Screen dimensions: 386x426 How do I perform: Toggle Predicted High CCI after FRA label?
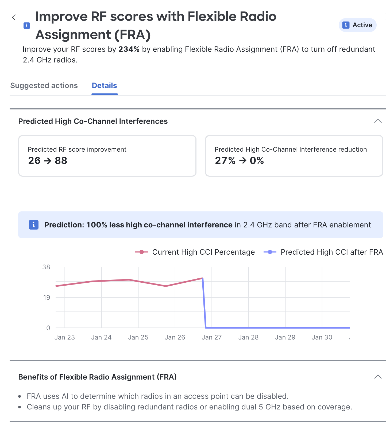[332, 252]
